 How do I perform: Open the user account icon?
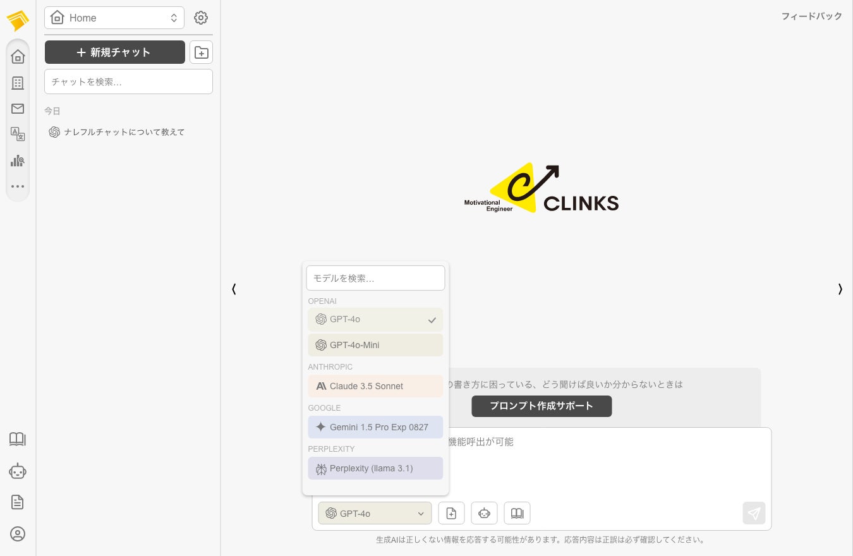[18, 534]
